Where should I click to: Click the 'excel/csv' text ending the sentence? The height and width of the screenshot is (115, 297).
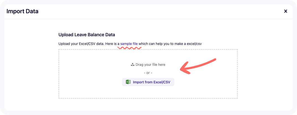[x=195, y=44]
